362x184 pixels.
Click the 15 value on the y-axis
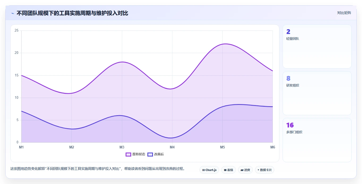point(16,75)
